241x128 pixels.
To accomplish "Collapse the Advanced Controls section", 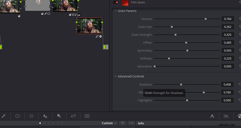I will pyautogui.click(x=116, y=76).
